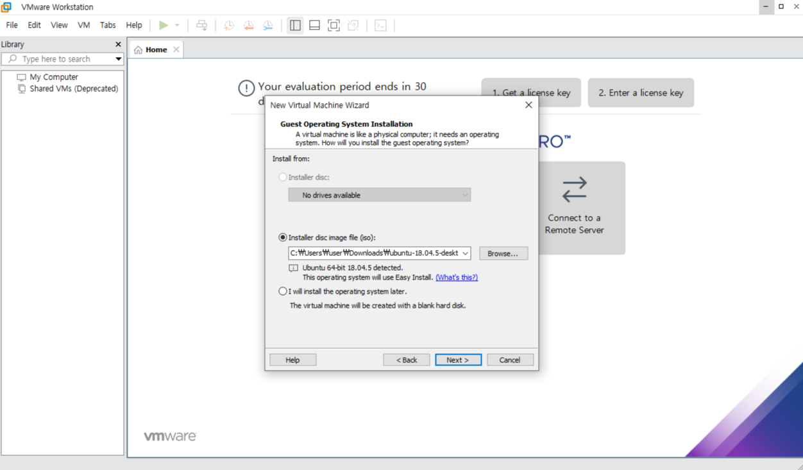This screenshot has height=470, width=803.
Task: Minimize the VMware Workstation window
Action: [x=766, y=6]
